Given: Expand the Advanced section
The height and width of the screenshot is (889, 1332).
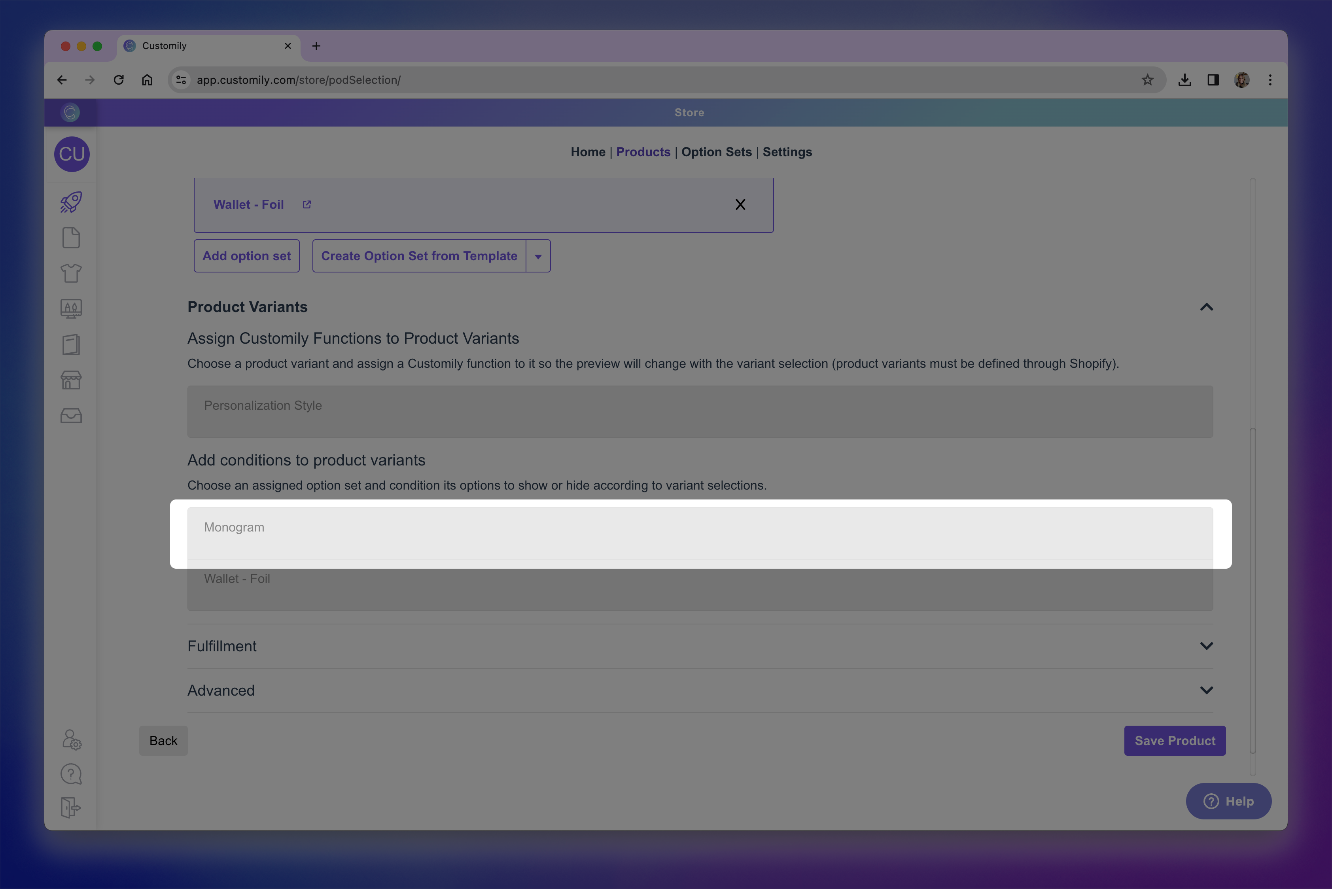Looking at the screenshot, I should [x=1206, y=690].
